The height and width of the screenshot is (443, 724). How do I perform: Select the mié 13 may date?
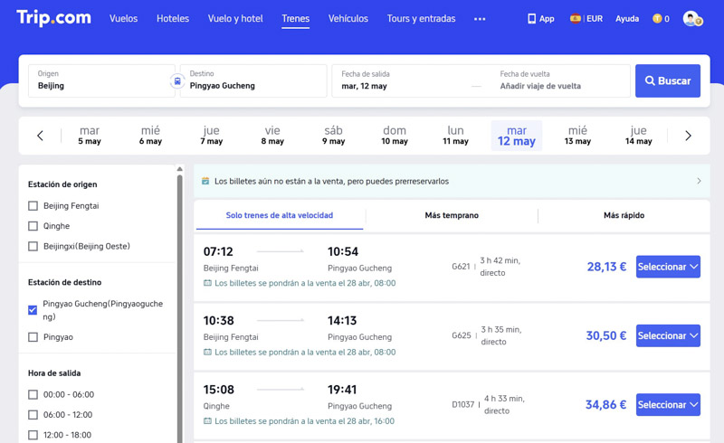pyautogui.click(x=577, y=136)
